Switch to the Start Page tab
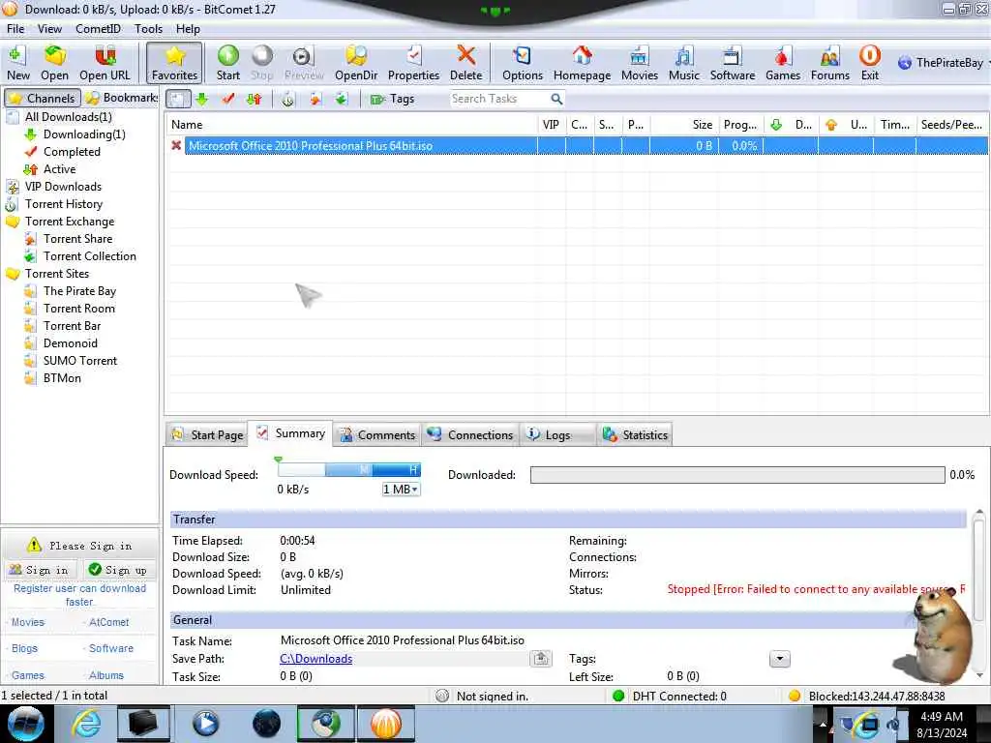Screen dimensions: 991x743 click(207, 434)
